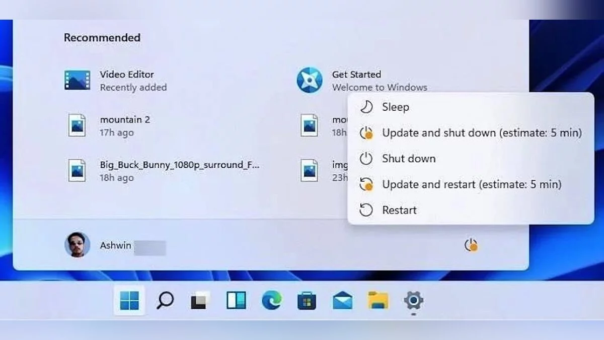Click the power button with update indicator
604x340 pixels.
[471, 245]
